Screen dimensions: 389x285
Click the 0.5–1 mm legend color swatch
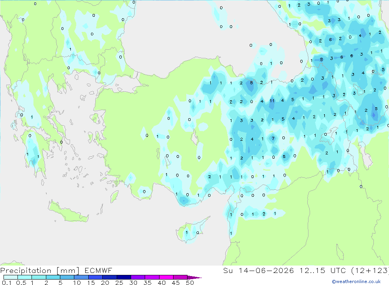coord(25,277)
